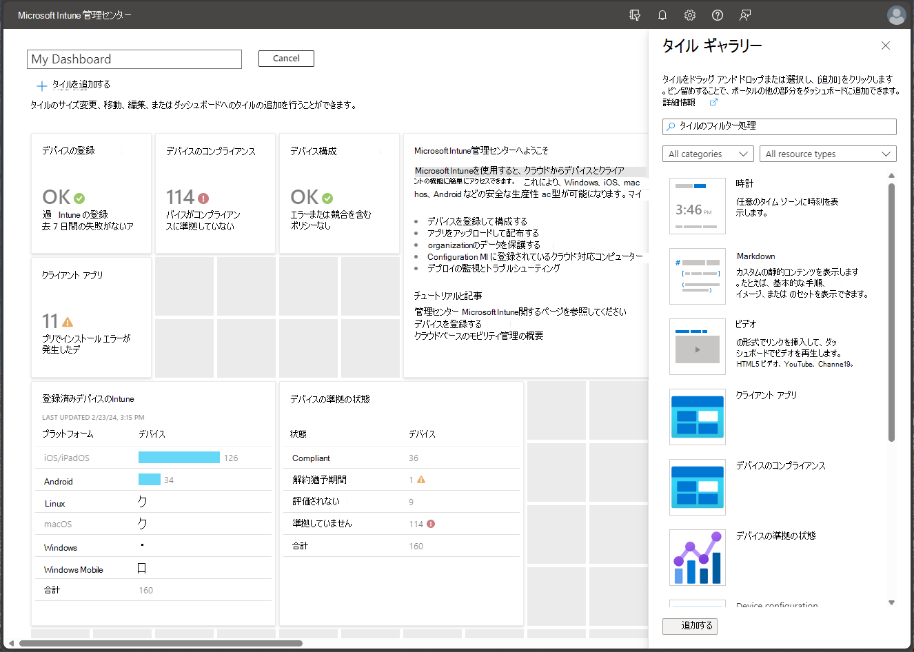The height and width of the screenshot is (652, 914).
Task: Click the red error icon beside 114
Action: (x=203, y=198)
